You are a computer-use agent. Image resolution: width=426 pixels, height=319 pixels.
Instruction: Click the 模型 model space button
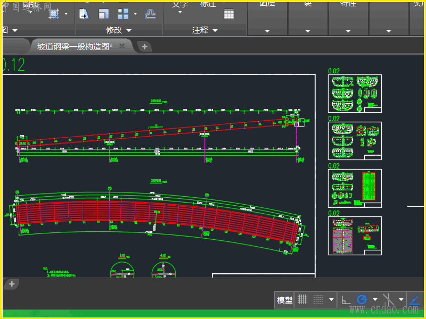point(284,300)
